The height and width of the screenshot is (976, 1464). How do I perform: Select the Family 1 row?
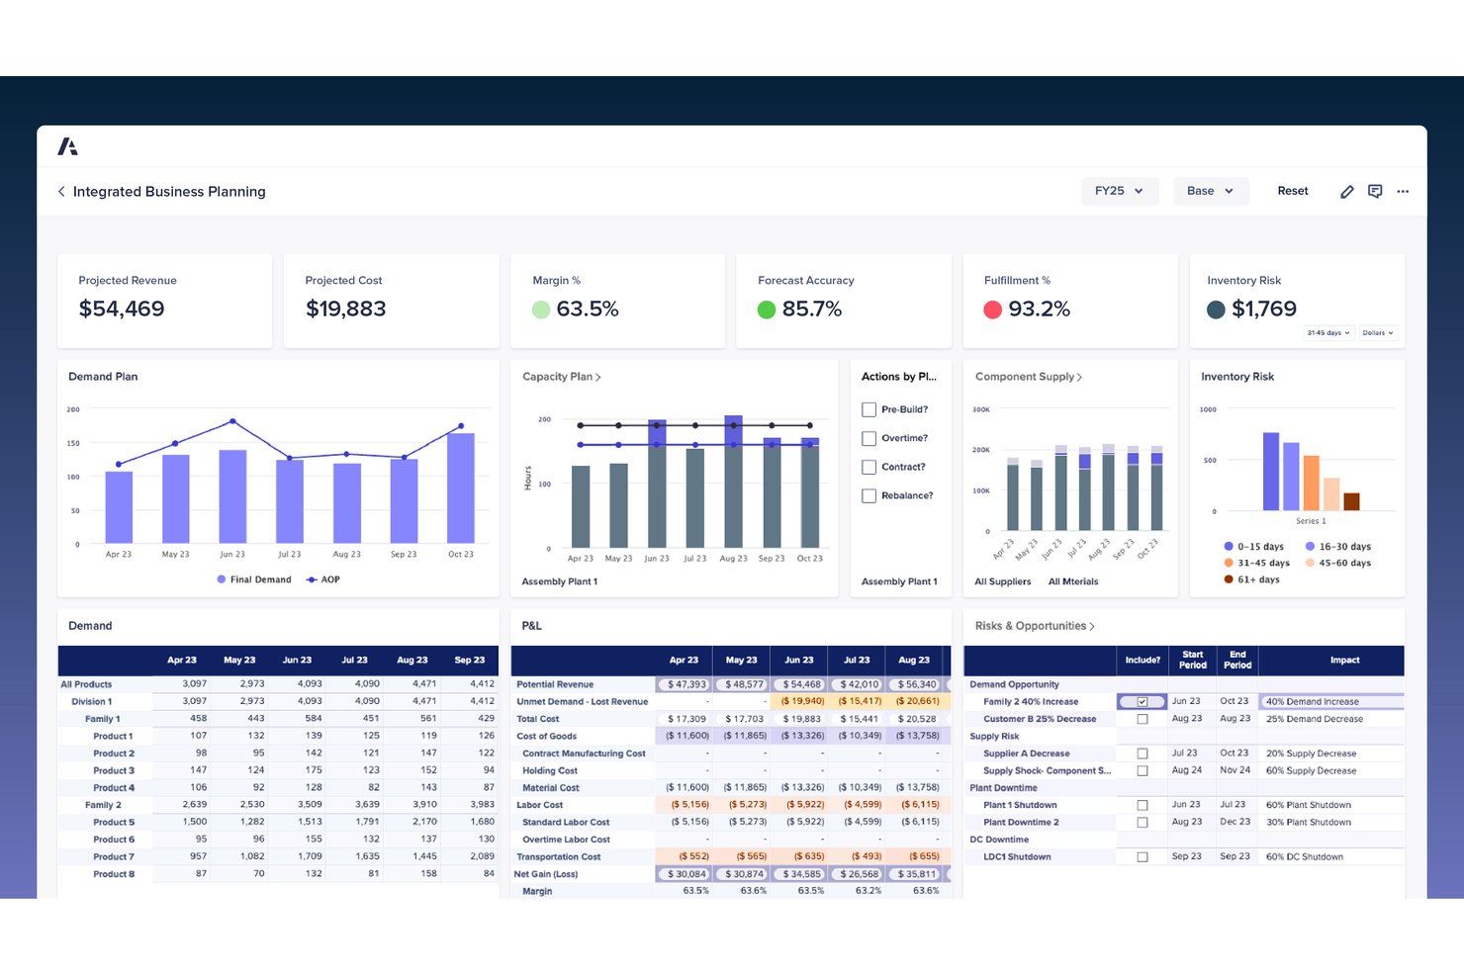click(x=278, y=719)
